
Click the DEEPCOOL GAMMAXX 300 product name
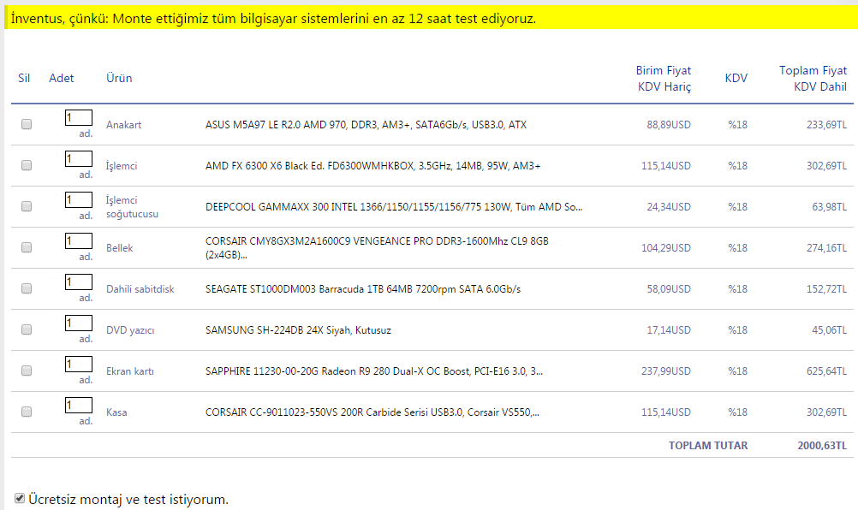(394, 206)
